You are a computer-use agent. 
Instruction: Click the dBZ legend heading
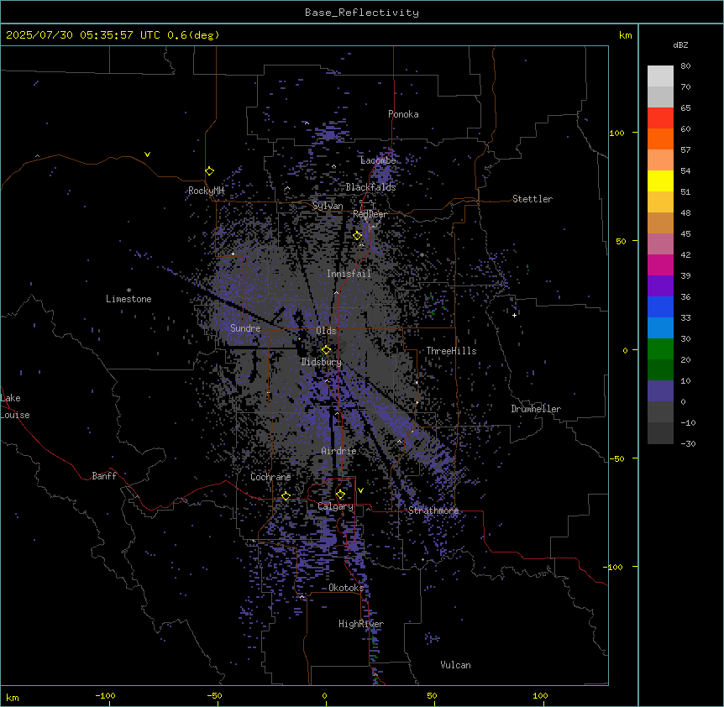680,45
